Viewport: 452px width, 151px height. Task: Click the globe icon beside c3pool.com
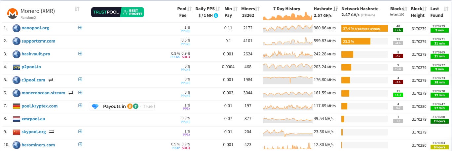click(x=17, y=80)
